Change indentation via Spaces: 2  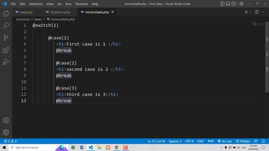[175, 141]
